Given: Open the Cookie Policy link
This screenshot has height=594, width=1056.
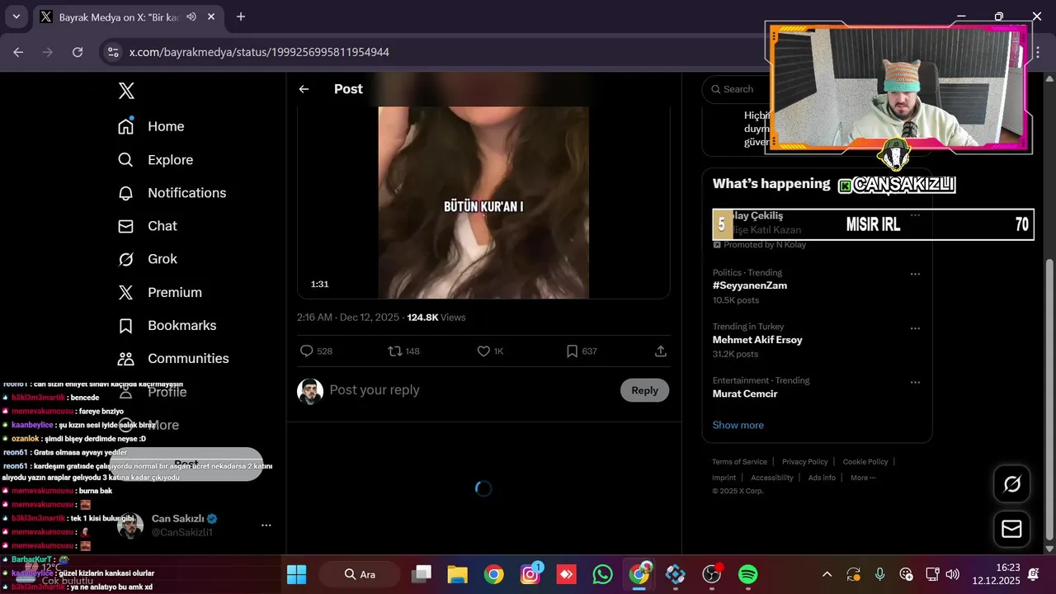Looking at the screenshot, I should point(865,462).
